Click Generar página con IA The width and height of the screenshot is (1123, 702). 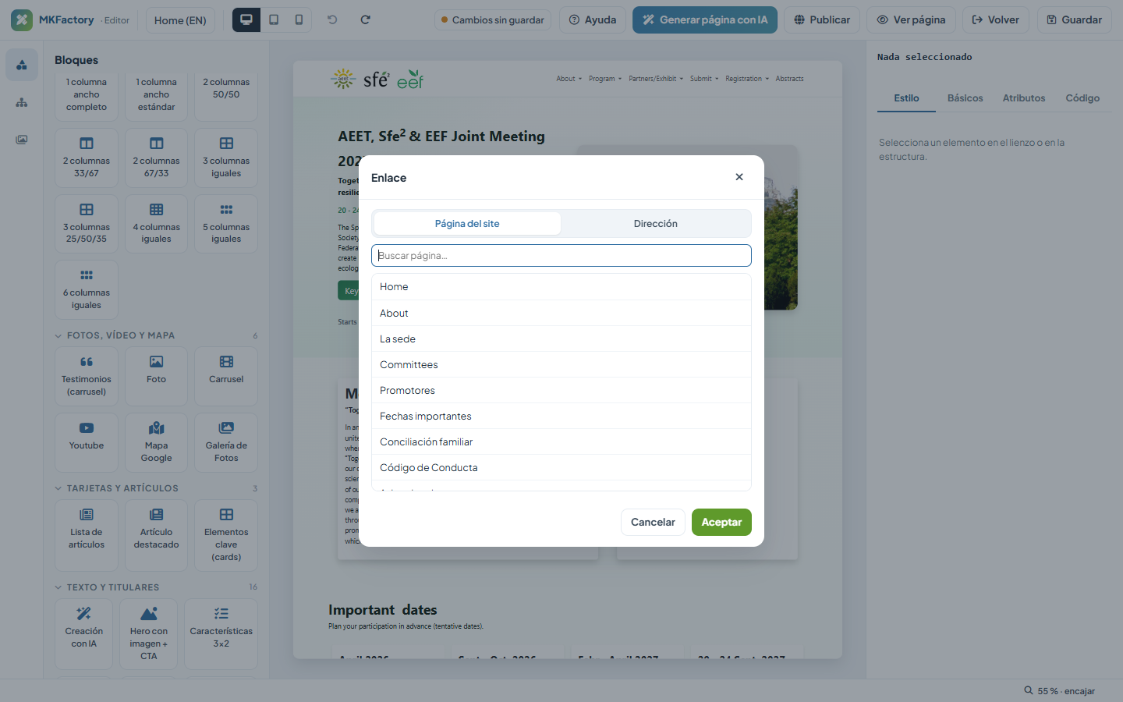click(705, 20)
